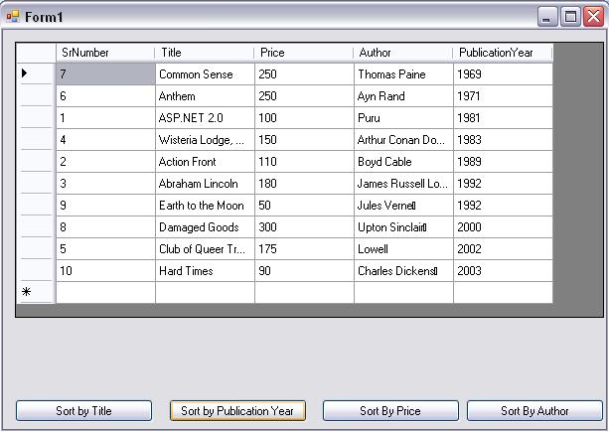Viewport: 609px width, 432px height.
Task: Select the publication year cell 1981
Action: [504, 117]
